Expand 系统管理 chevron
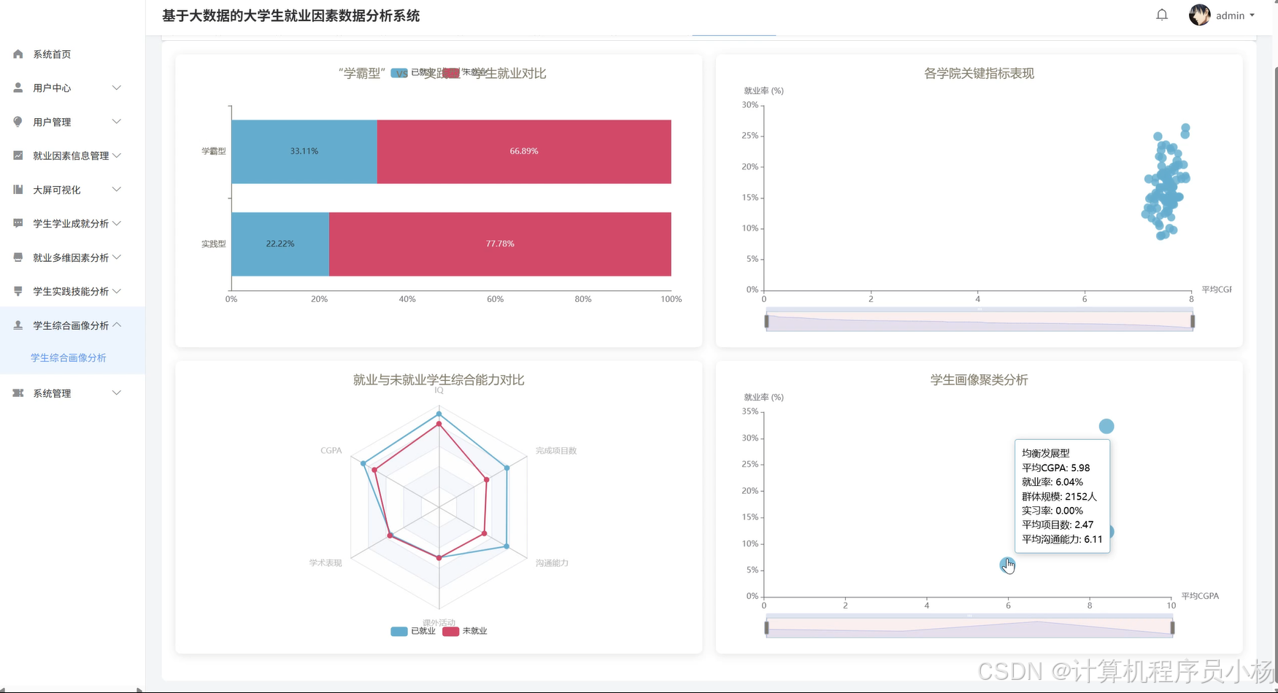 [x=117, y=393]
